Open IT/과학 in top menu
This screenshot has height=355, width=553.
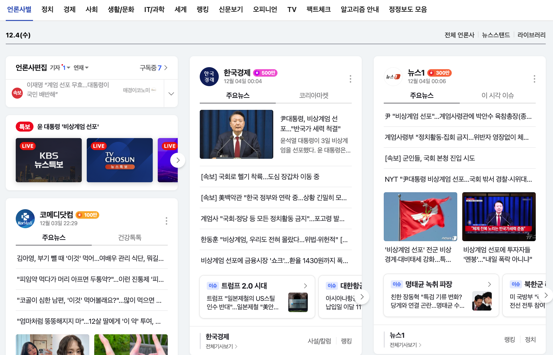(154, 9)
